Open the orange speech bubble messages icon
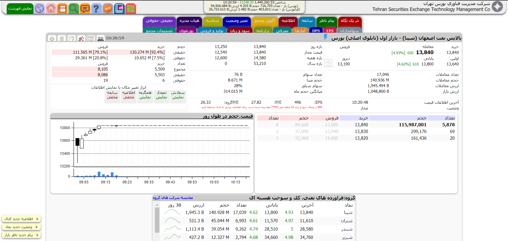Image resolution: width=508 pixels, height=241 pixels. (x=85, y=9)
